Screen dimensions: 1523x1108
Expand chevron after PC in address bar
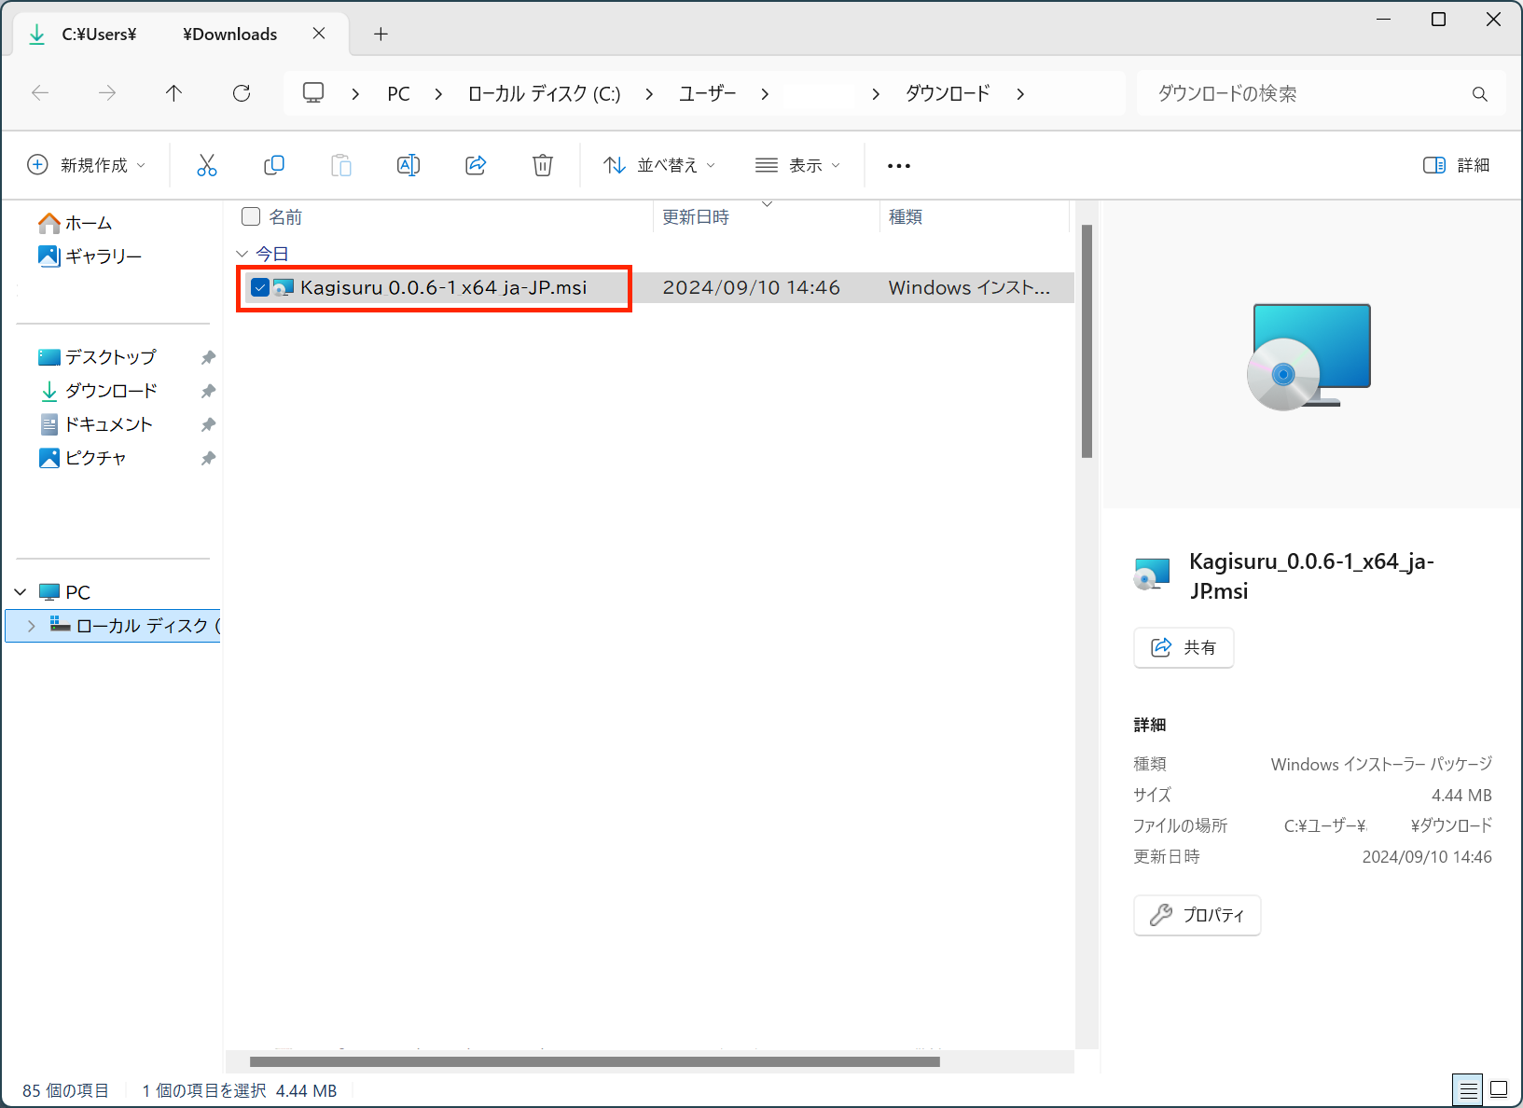pyautogui.click(x=438, y=94)
